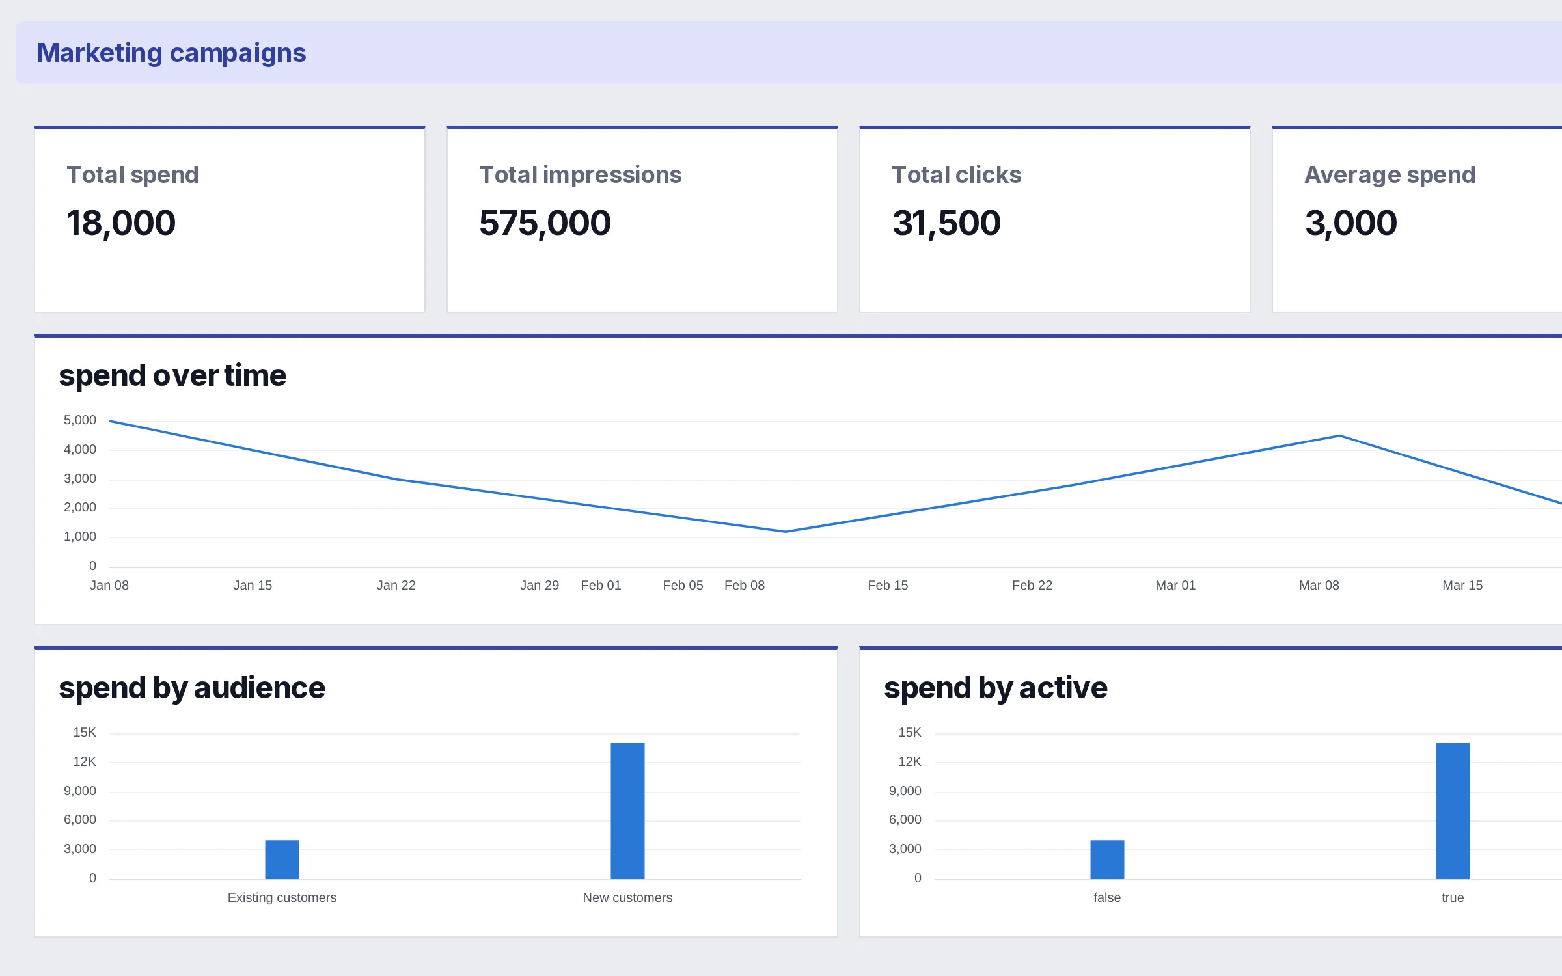
Task: Click the true bar in spend by active
Action: [1453, 811]
